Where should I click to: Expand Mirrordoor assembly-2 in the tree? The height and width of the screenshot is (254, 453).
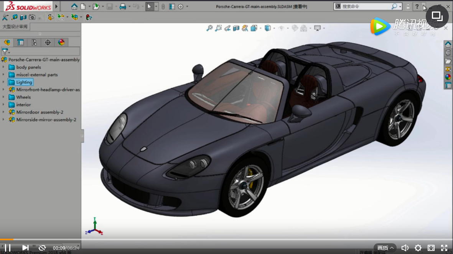pos(3,112)
